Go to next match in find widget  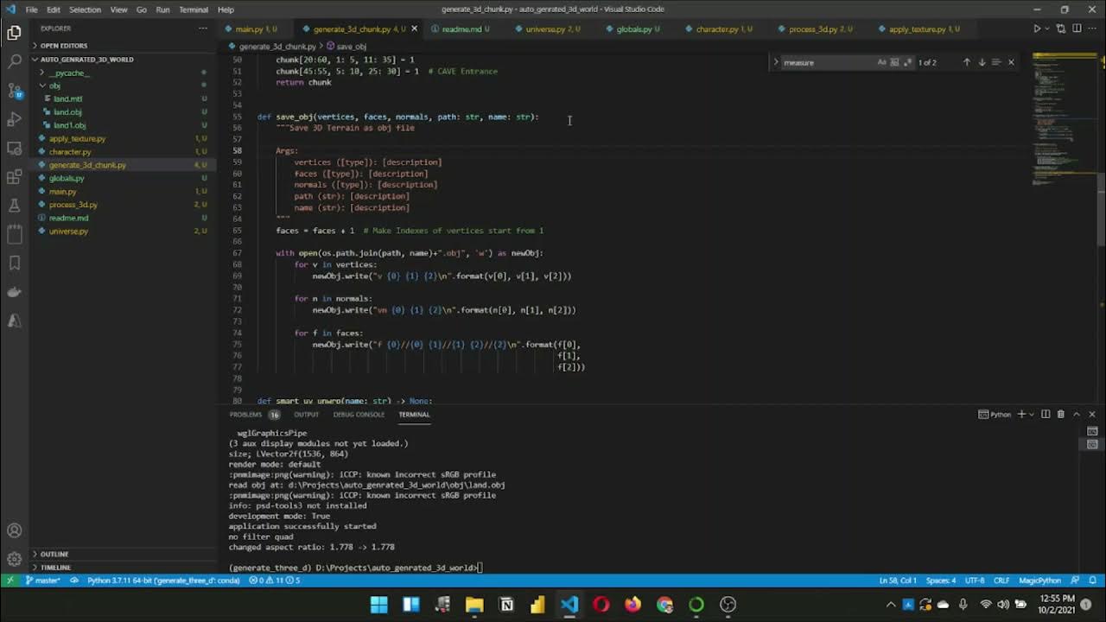982,62
